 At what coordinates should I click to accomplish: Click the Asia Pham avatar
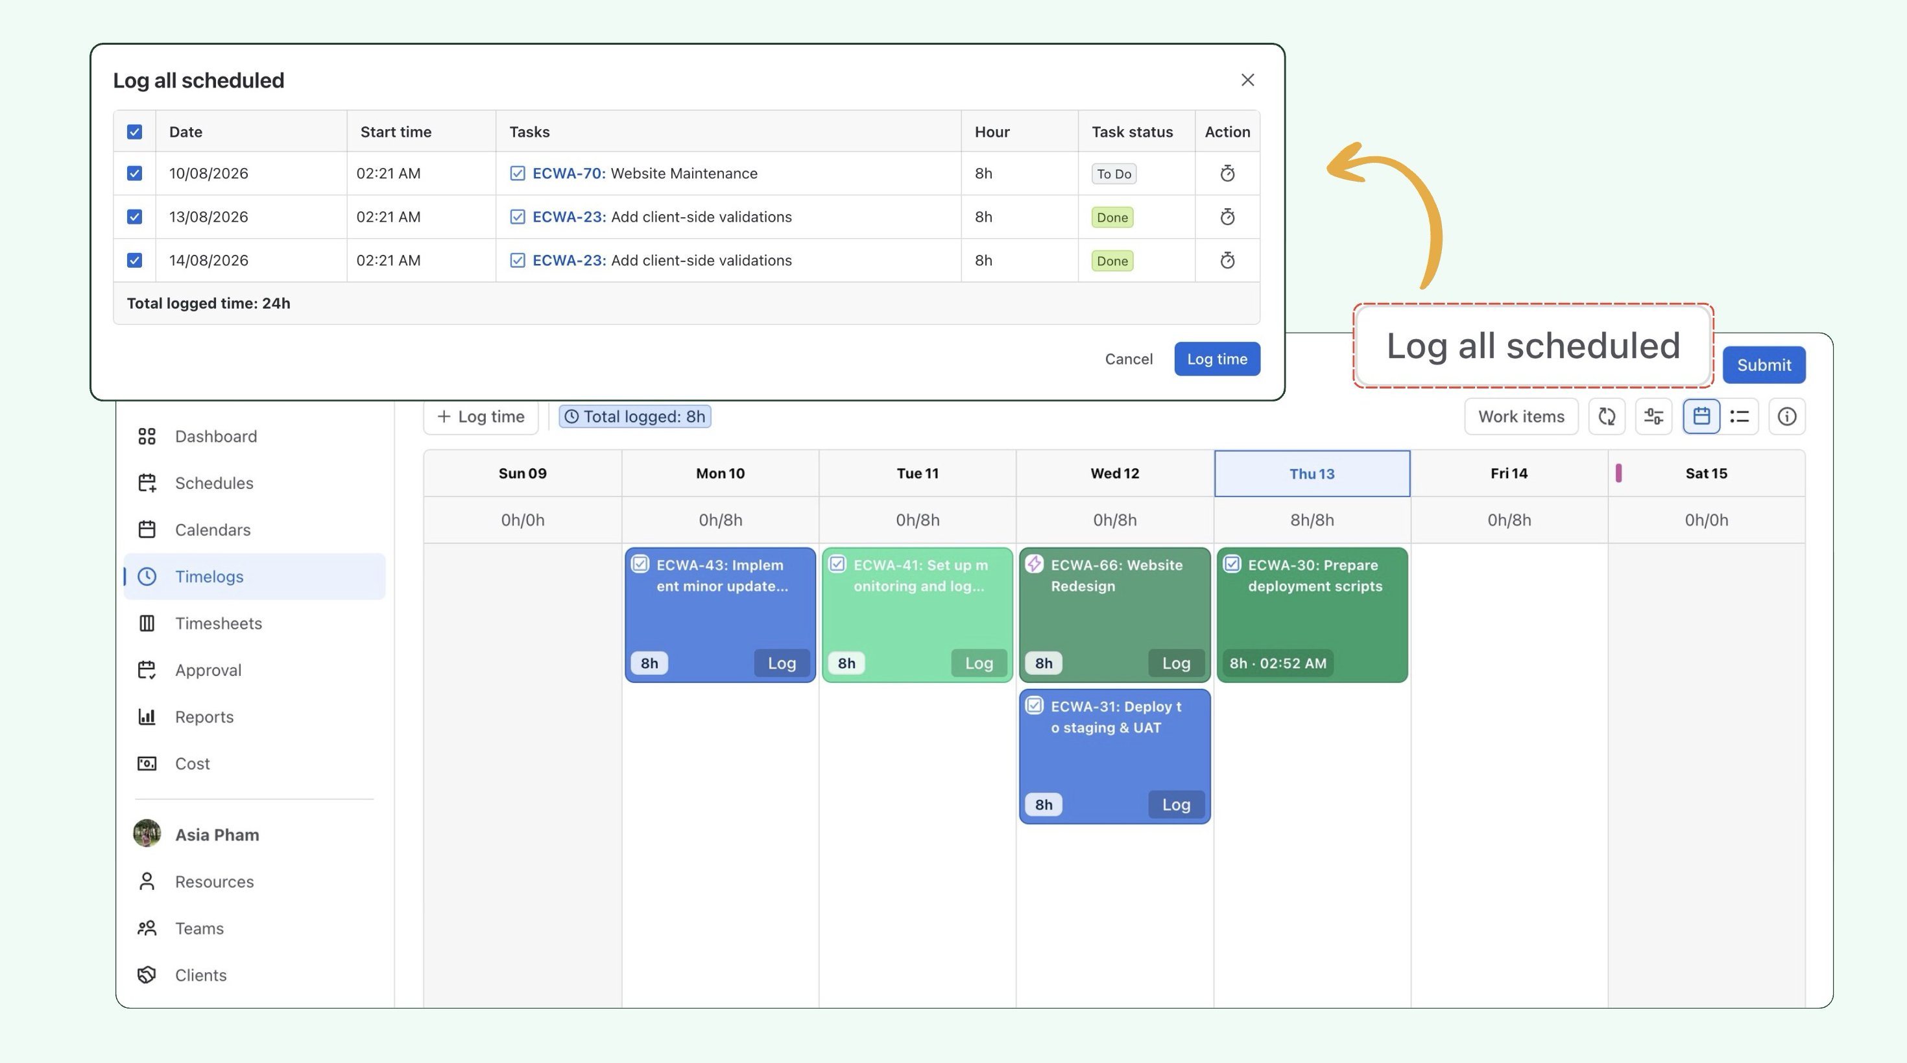point(147,833)
